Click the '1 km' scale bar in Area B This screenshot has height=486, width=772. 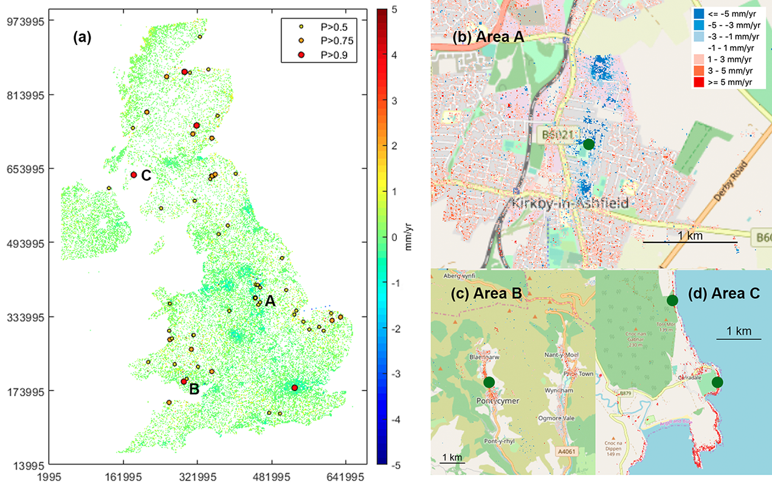coord(452,459)
